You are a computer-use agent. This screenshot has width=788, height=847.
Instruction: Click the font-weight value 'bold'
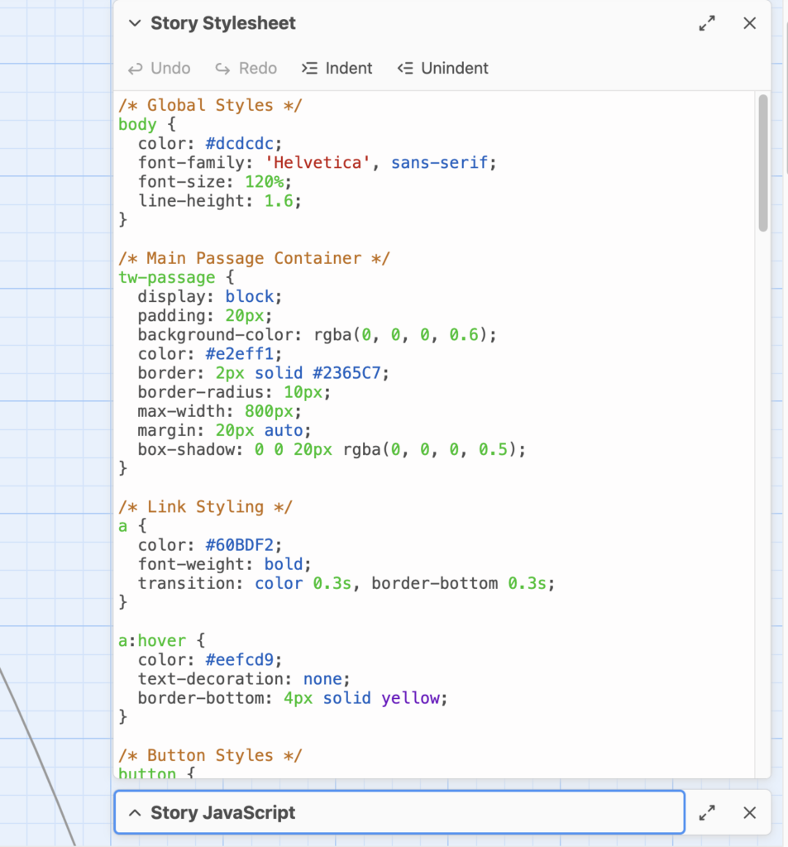coord(284,564)
